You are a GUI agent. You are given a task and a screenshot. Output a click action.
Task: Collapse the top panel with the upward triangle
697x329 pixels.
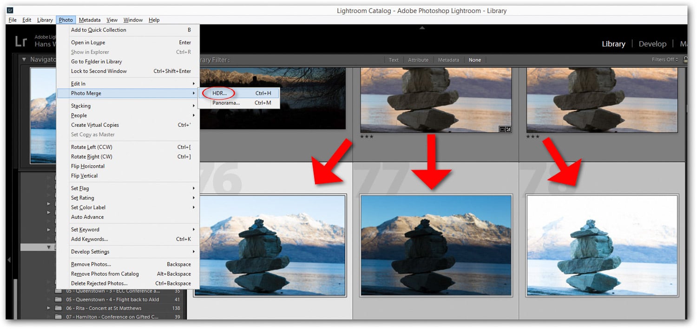[422, 28]
